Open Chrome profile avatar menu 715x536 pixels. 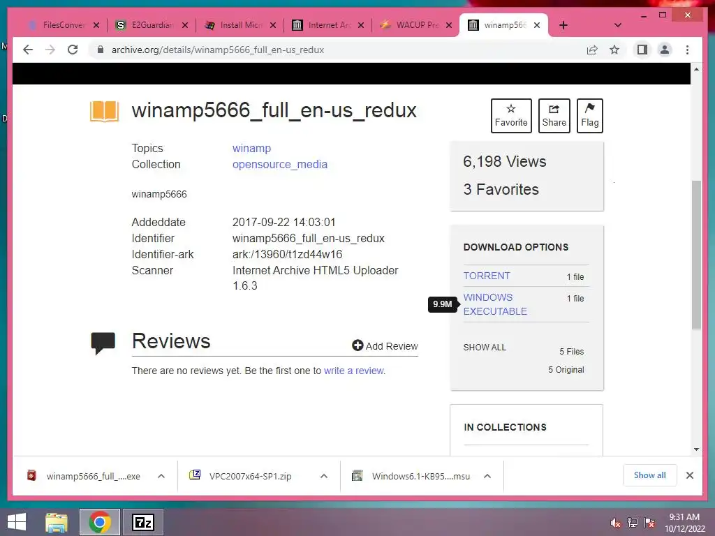665,50
